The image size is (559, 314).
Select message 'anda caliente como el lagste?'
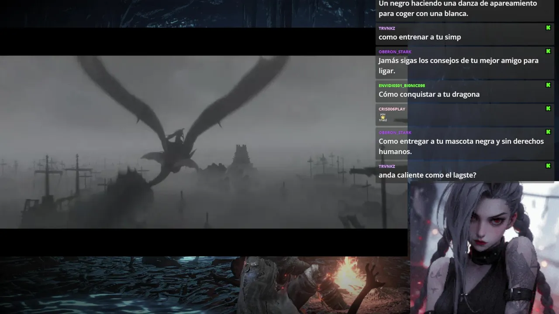coord(427,175)
